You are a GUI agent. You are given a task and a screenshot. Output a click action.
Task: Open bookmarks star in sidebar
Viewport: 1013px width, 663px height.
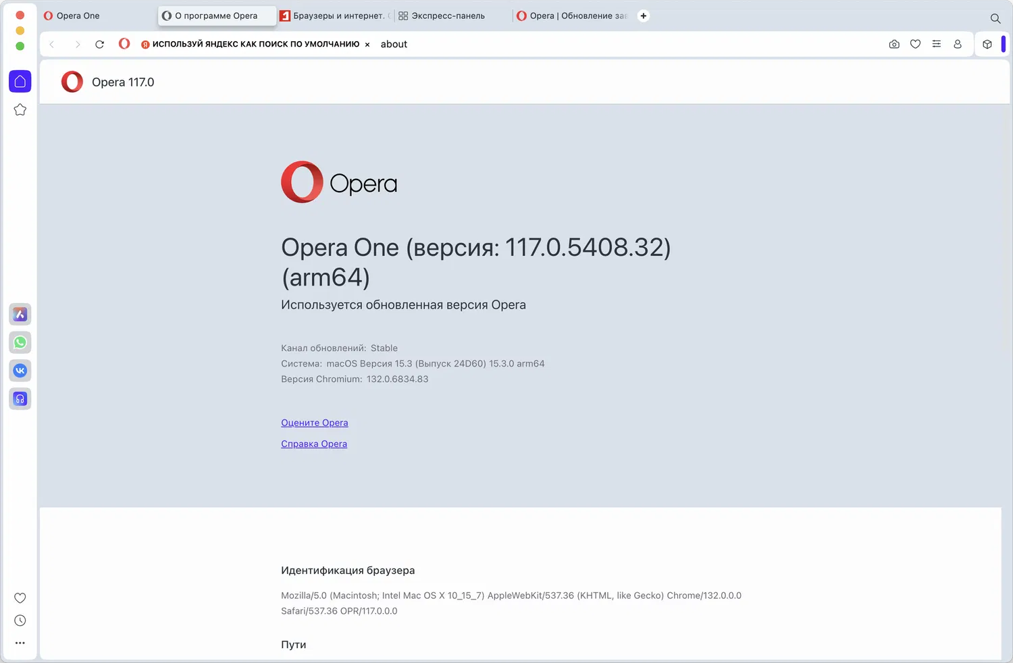20,109
